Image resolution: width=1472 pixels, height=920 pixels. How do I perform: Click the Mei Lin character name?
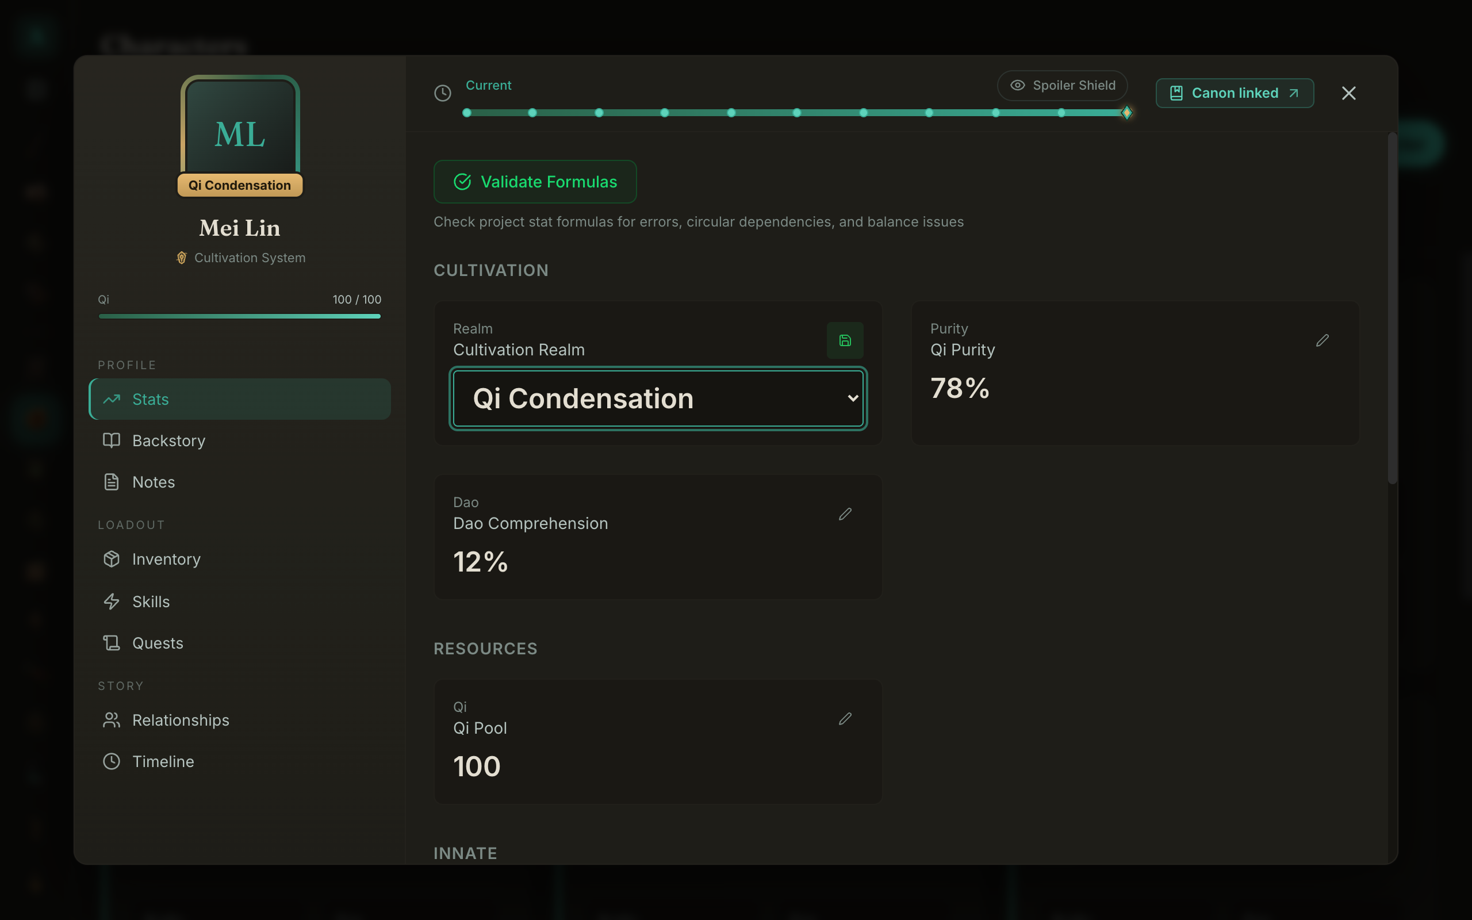tap(240, 228)
